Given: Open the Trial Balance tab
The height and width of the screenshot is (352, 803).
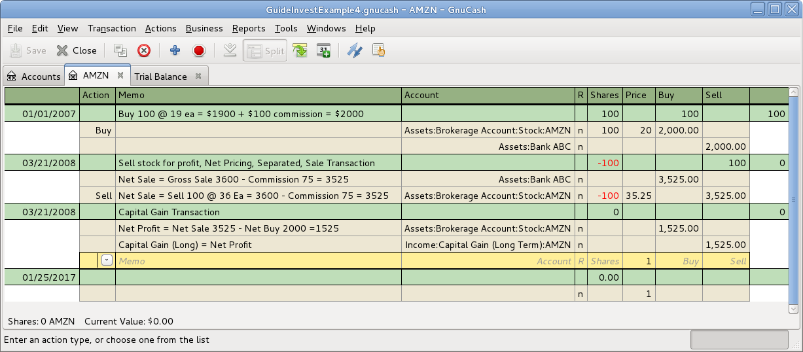Looking at the screenshot, I should tap(160, 77).
